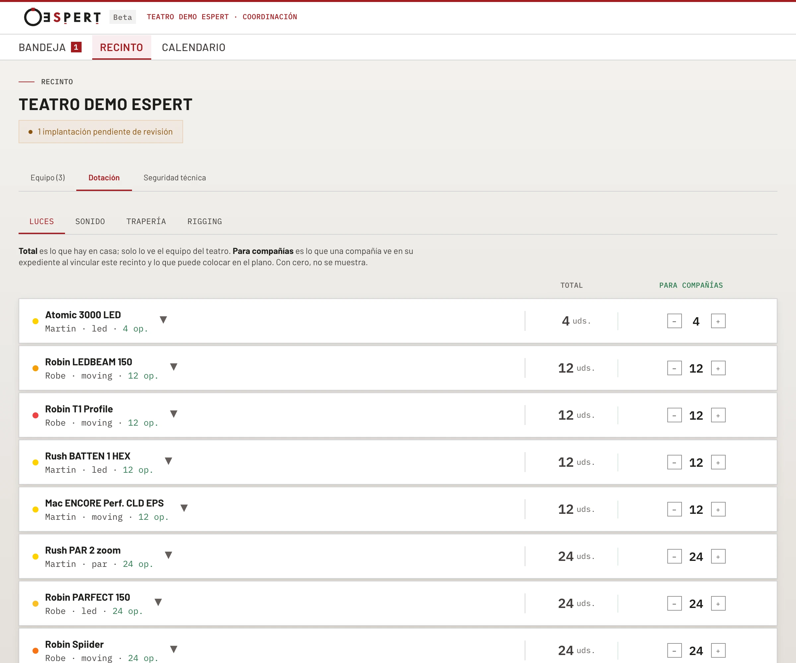Increase Rush BATTEN 1 HEX company units
Screen dimensions: 796x663
click(718, 462)
